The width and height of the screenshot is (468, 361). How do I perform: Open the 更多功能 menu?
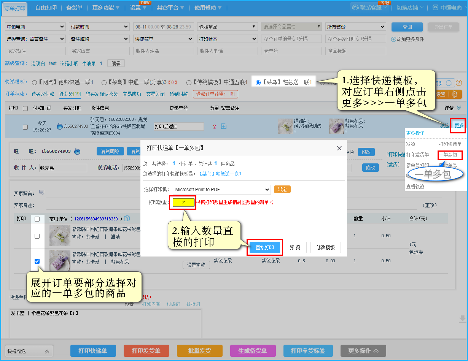pos(106,8)
